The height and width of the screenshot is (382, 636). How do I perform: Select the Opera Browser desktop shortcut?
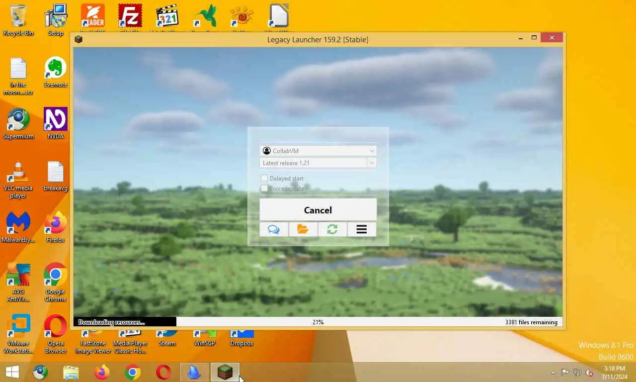click(x=56, y=334)
